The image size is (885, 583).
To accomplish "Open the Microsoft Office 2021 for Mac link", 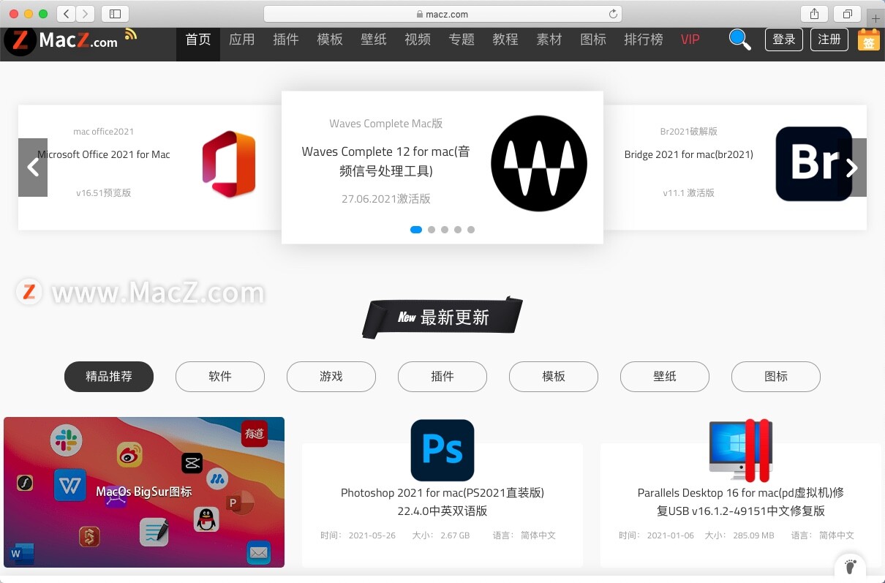I will tap(104, 154).
